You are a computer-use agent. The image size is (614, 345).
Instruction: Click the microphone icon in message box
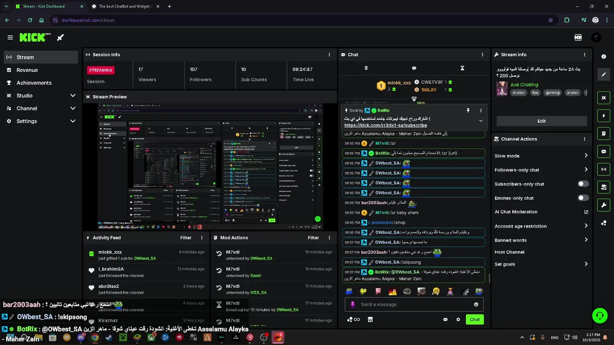[353, 304]
